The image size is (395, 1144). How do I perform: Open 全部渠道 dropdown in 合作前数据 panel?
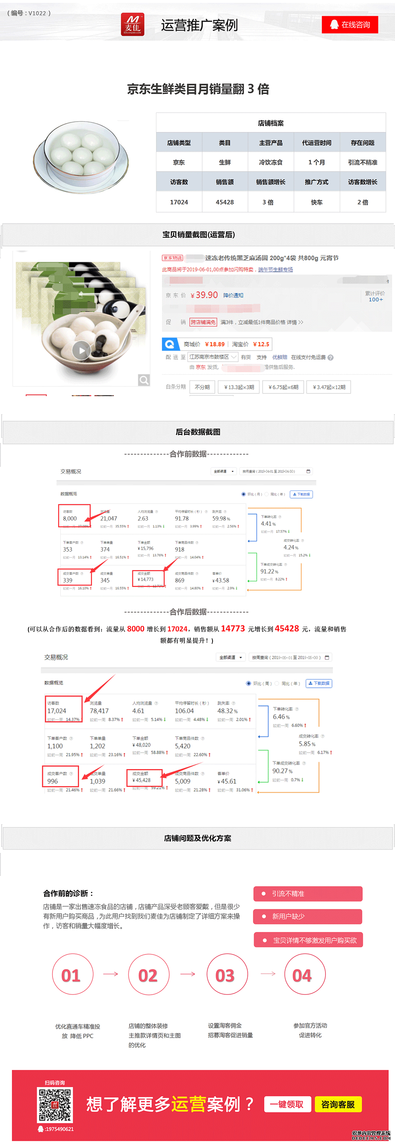pos(223,471)
